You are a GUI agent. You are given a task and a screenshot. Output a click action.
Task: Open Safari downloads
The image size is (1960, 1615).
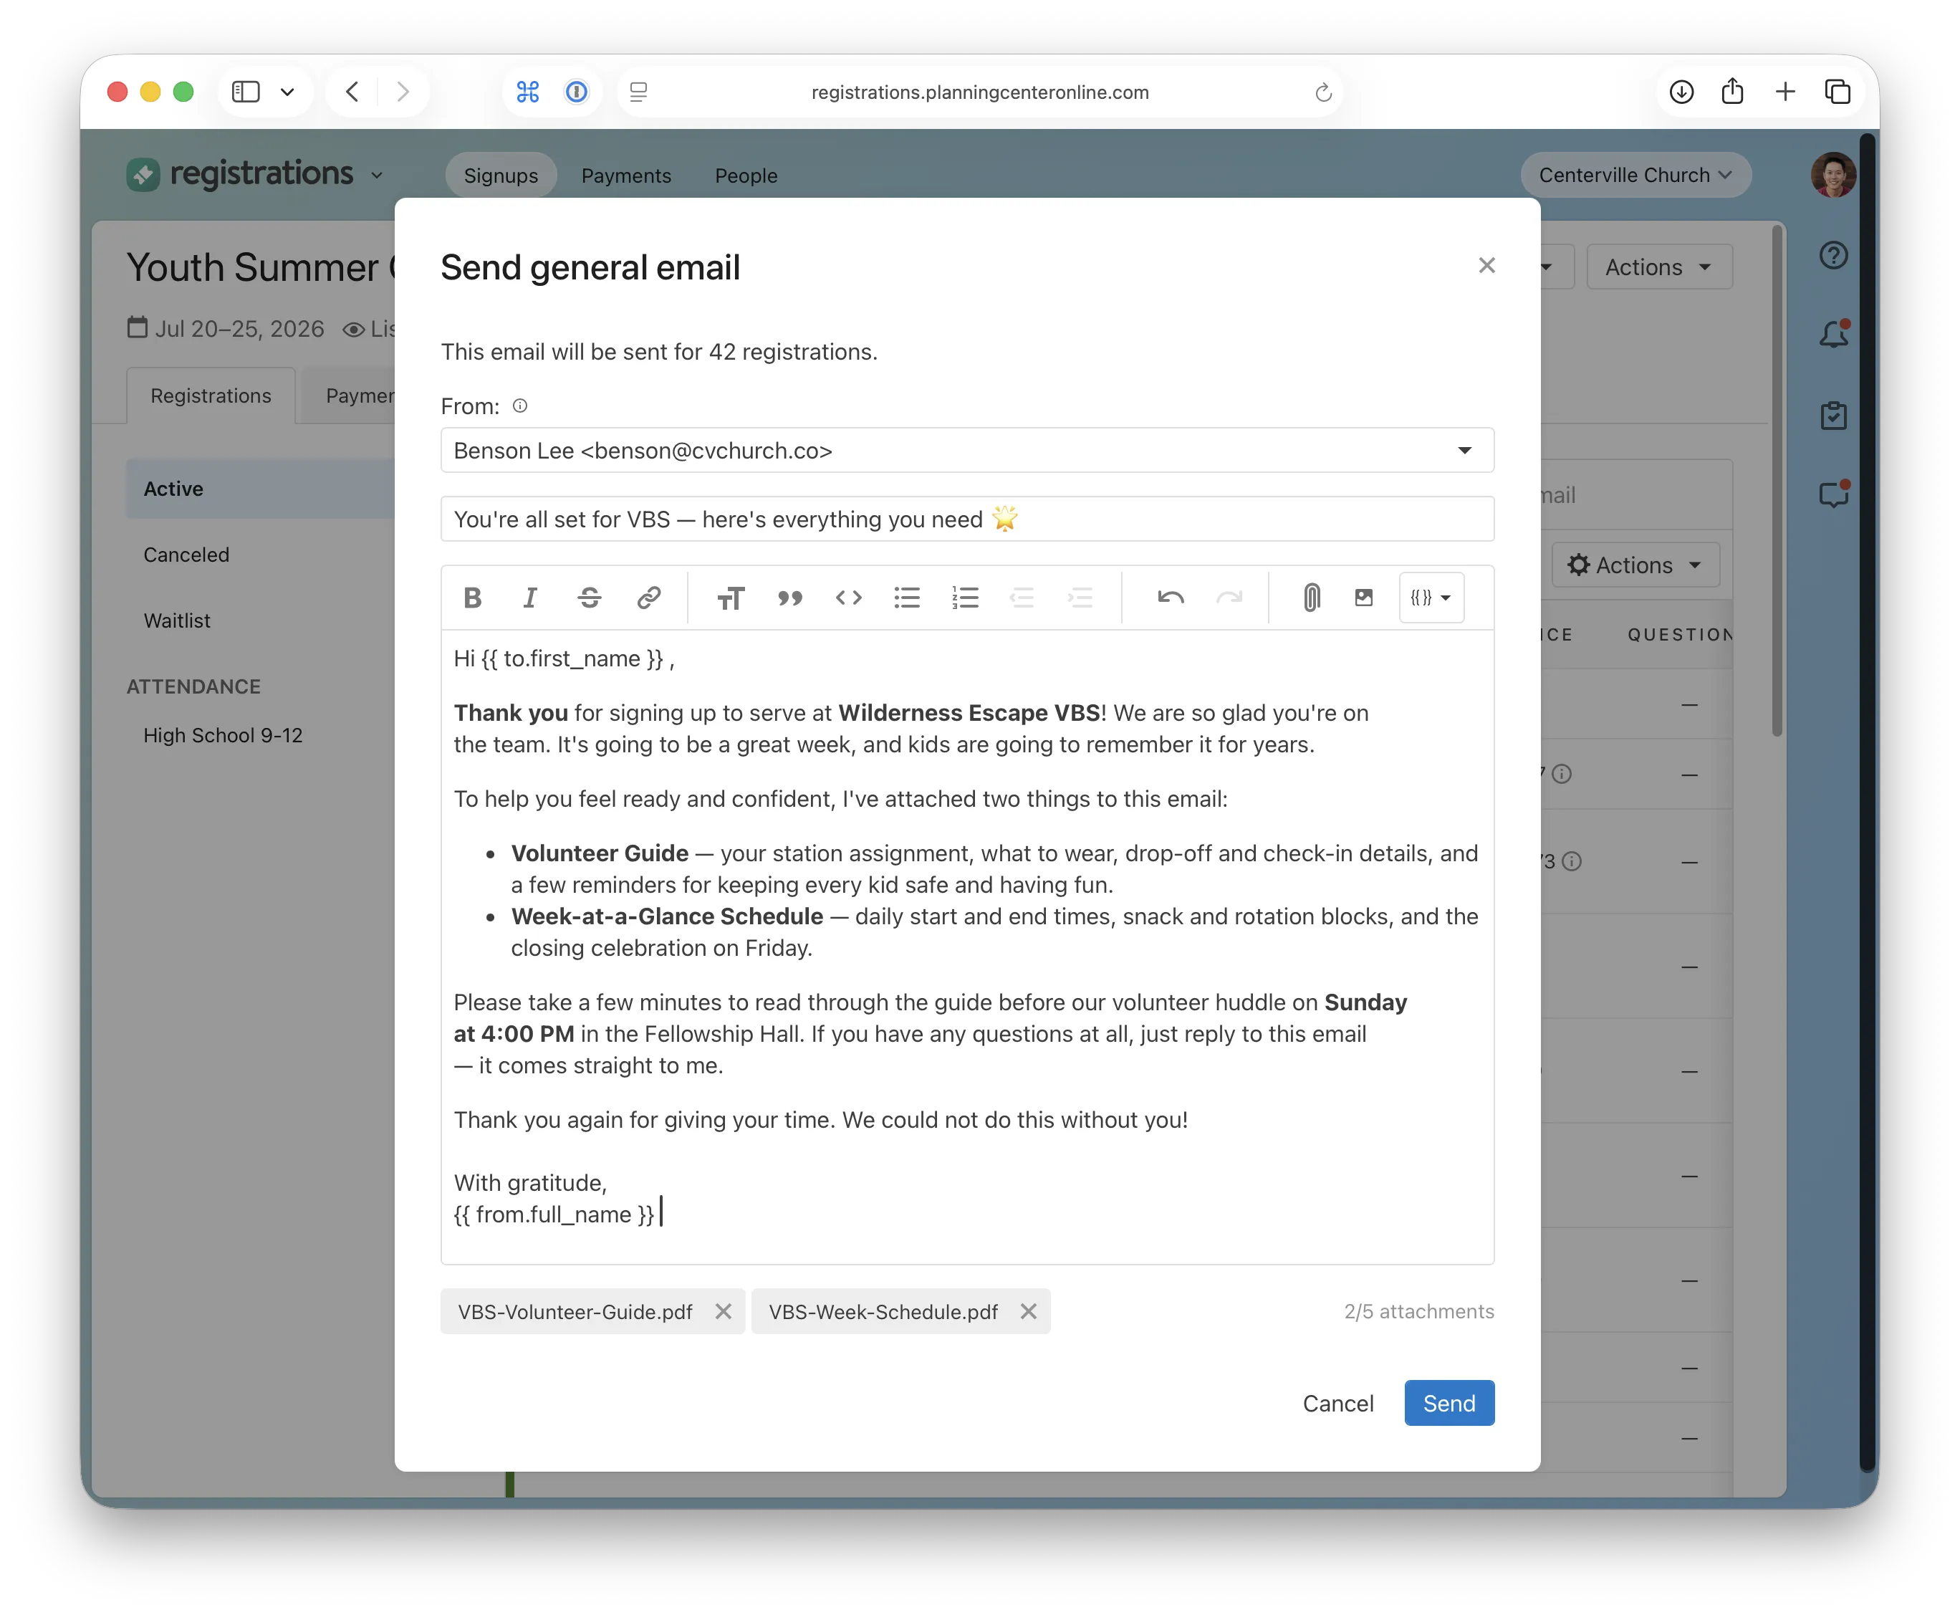(1681, 91)
